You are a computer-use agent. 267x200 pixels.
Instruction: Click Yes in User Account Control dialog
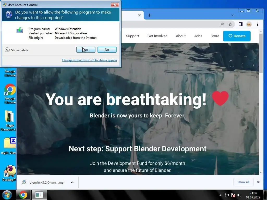(86, 50)
